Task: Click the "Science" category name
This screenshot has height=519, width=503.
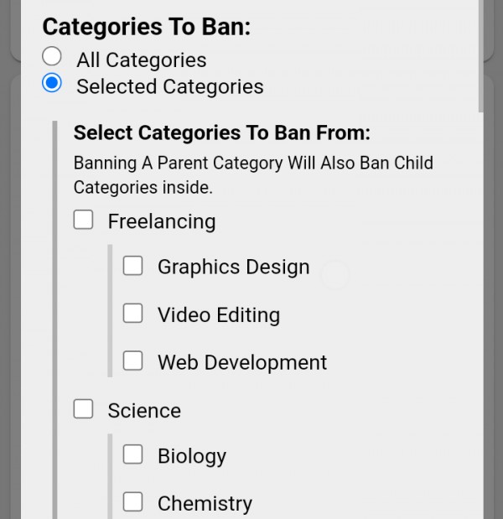Action: click(x=143, y=410)
